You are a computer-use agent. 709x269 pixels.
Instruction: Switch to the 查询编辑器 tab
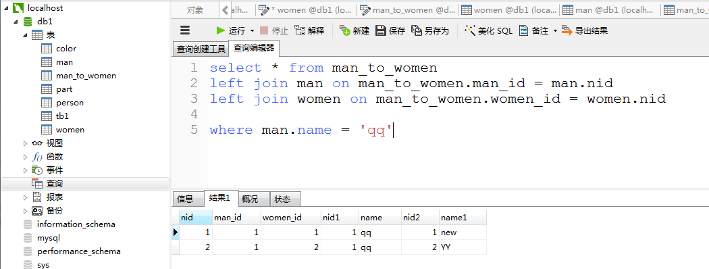tap(254, 48)
